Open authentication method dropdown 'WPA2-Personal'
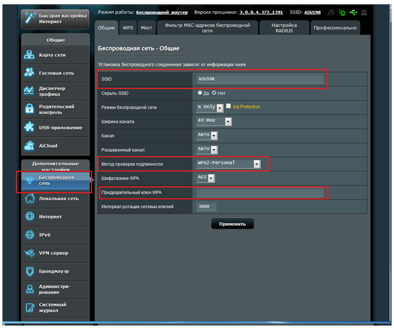 (229, 164)
